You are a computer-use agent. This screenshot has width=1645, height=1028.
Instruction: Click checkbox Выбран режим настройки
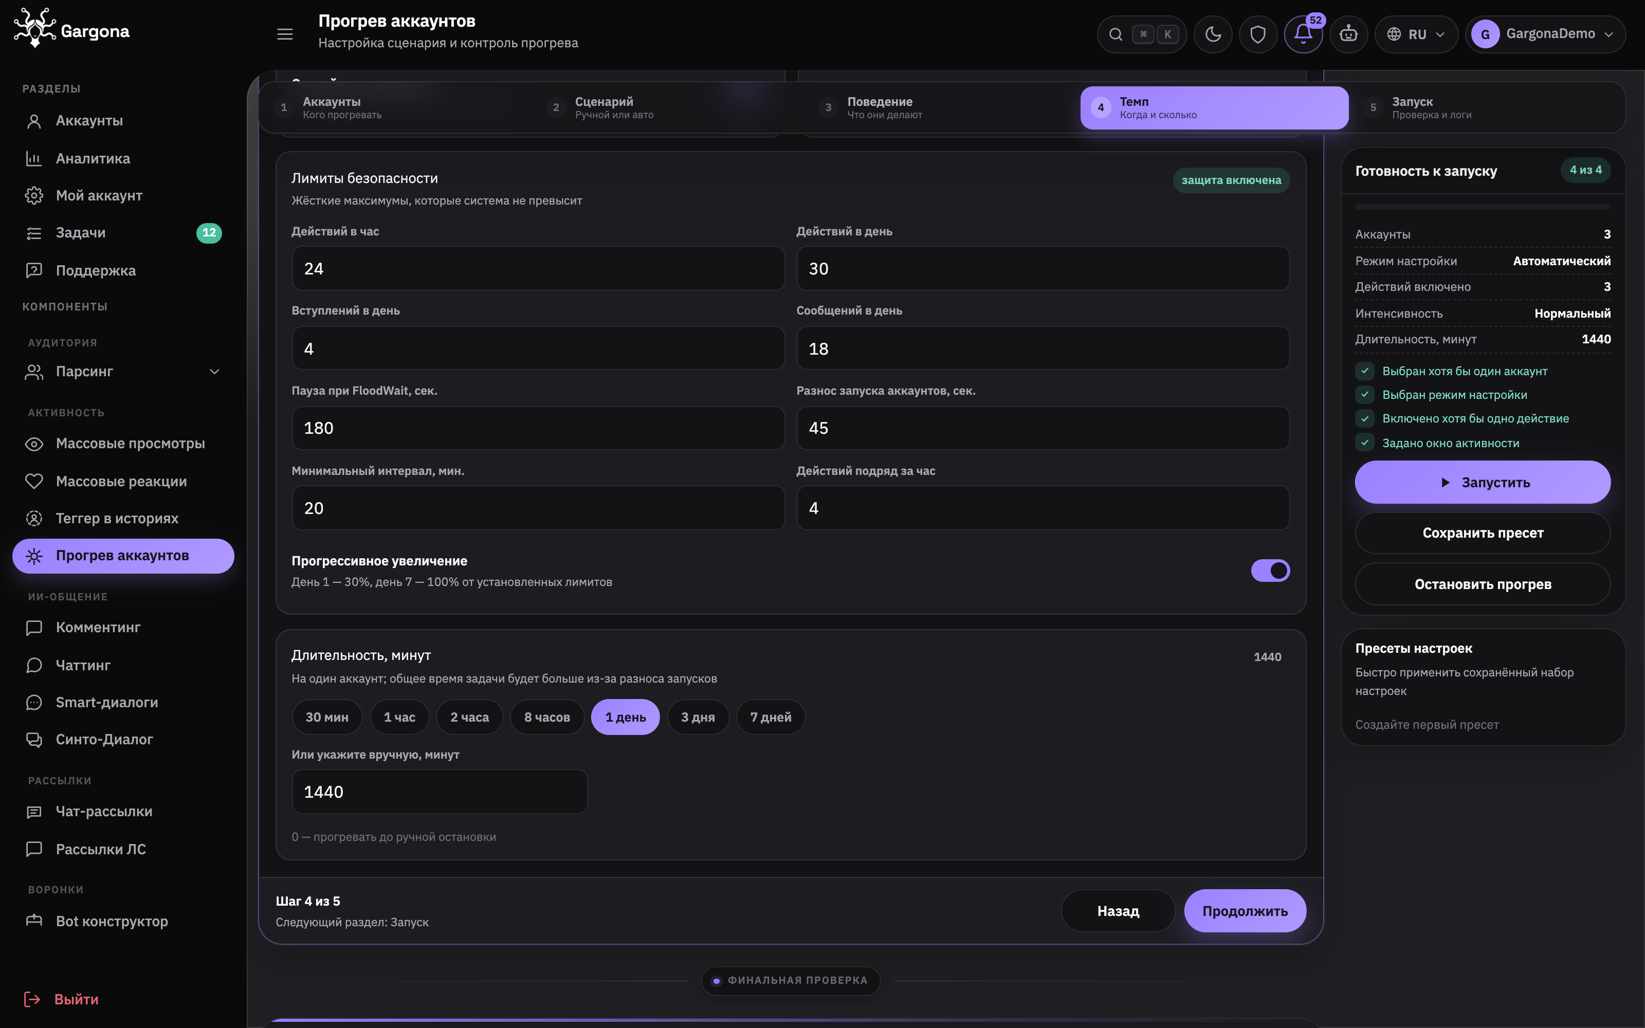pos(1364,395)
